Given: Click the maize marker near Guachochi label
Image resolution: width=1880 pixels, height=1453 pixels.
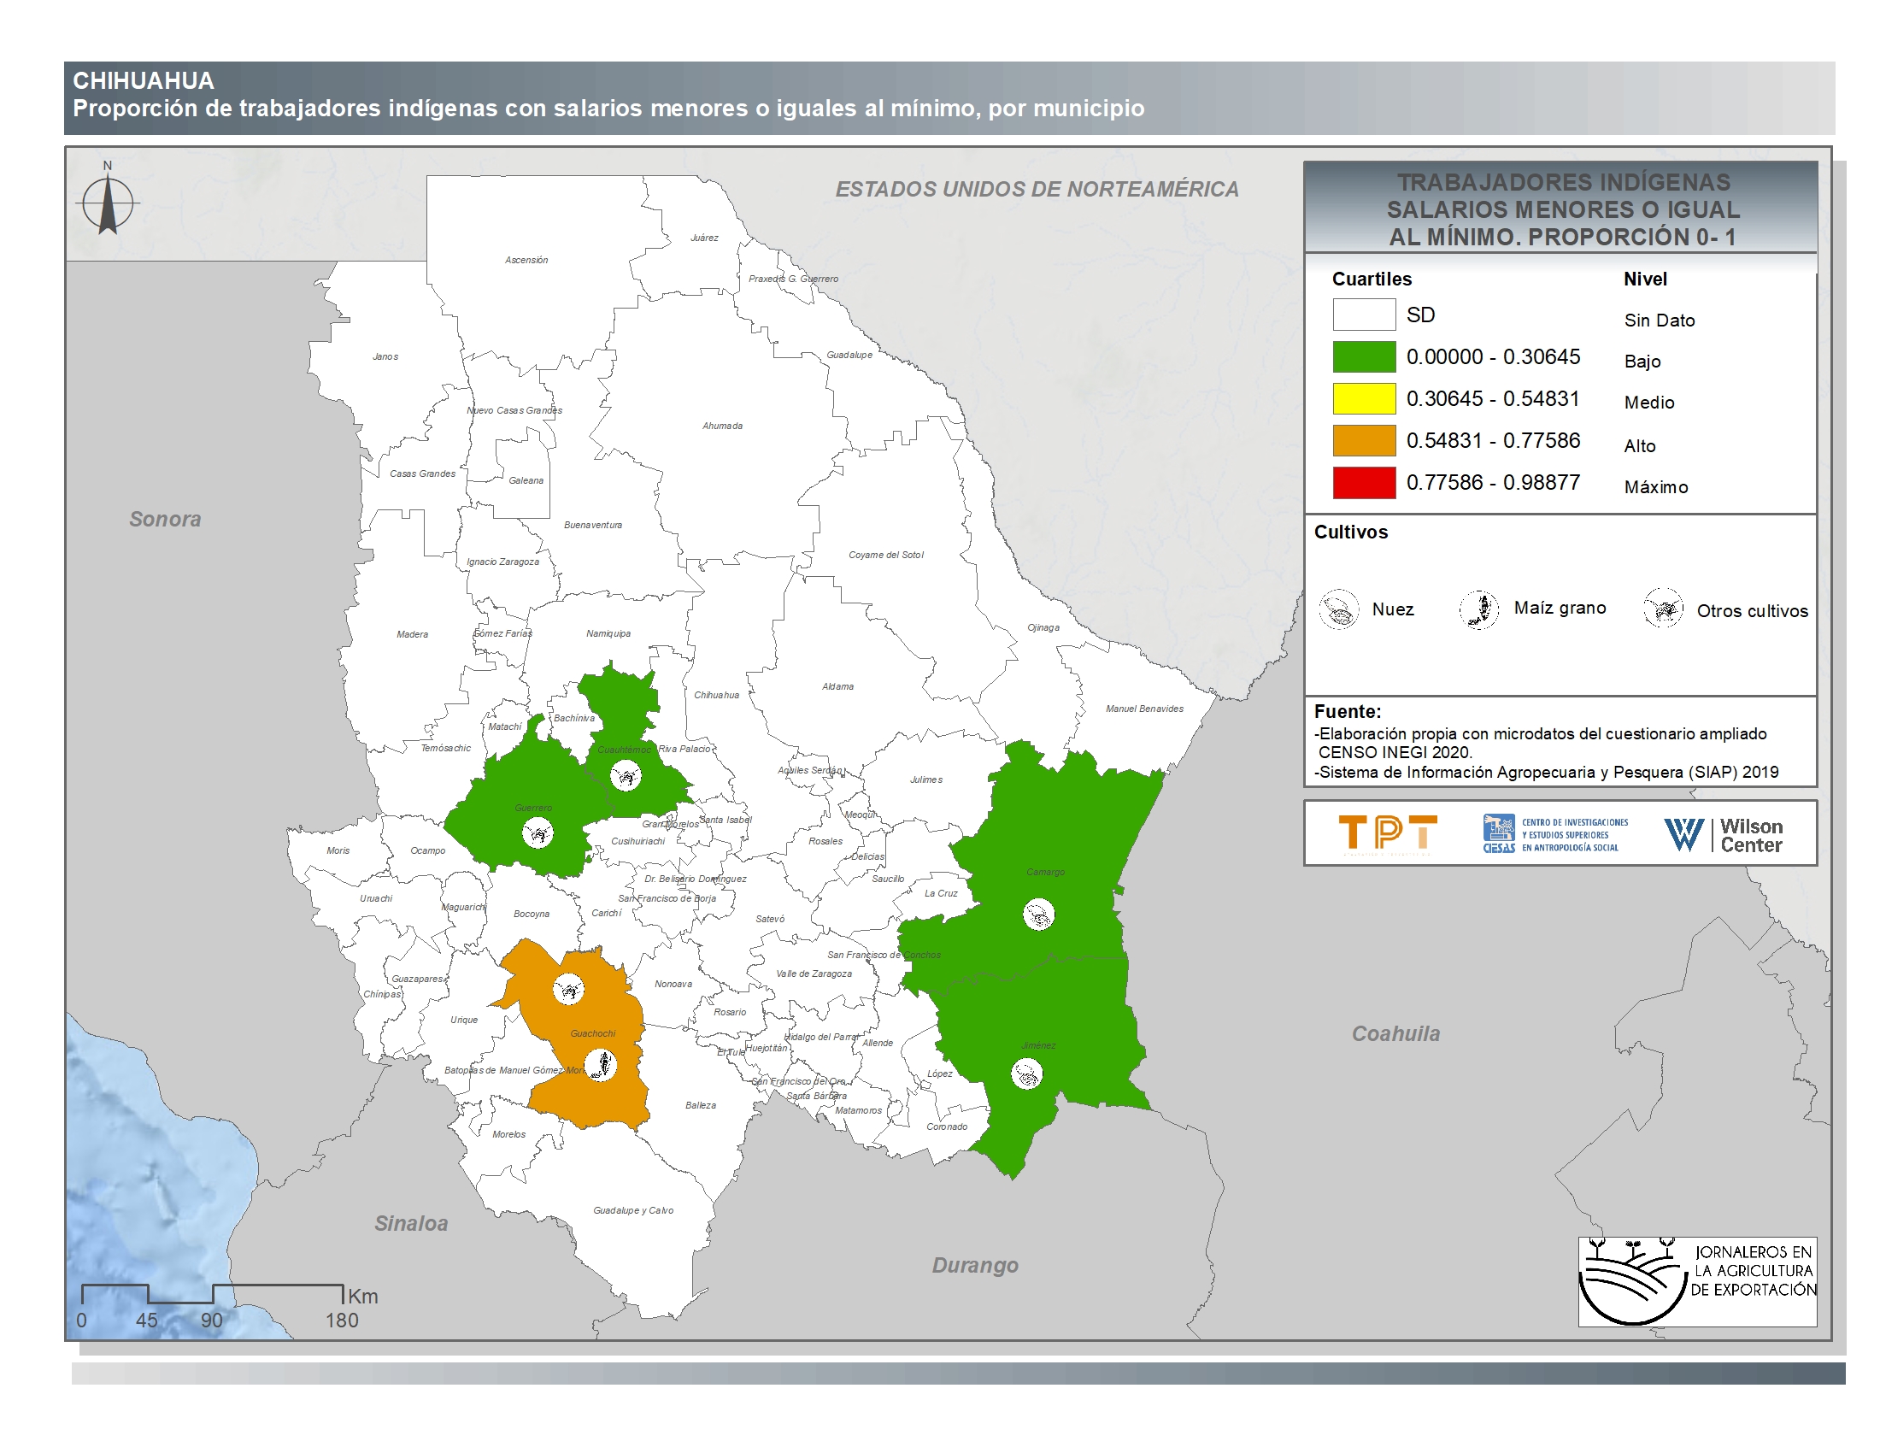Looking at the screenshot, I should [x=601, y=1066].
